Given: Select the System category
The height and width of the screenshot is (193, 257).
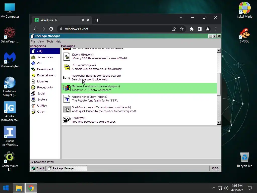Looking at the screenshot, I should [x=45, y=100].
